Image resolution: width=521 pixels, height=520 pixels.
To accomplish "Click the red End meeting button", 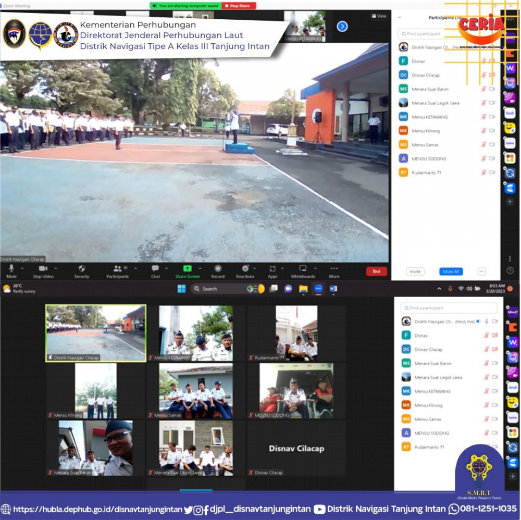I will [376, 271].
